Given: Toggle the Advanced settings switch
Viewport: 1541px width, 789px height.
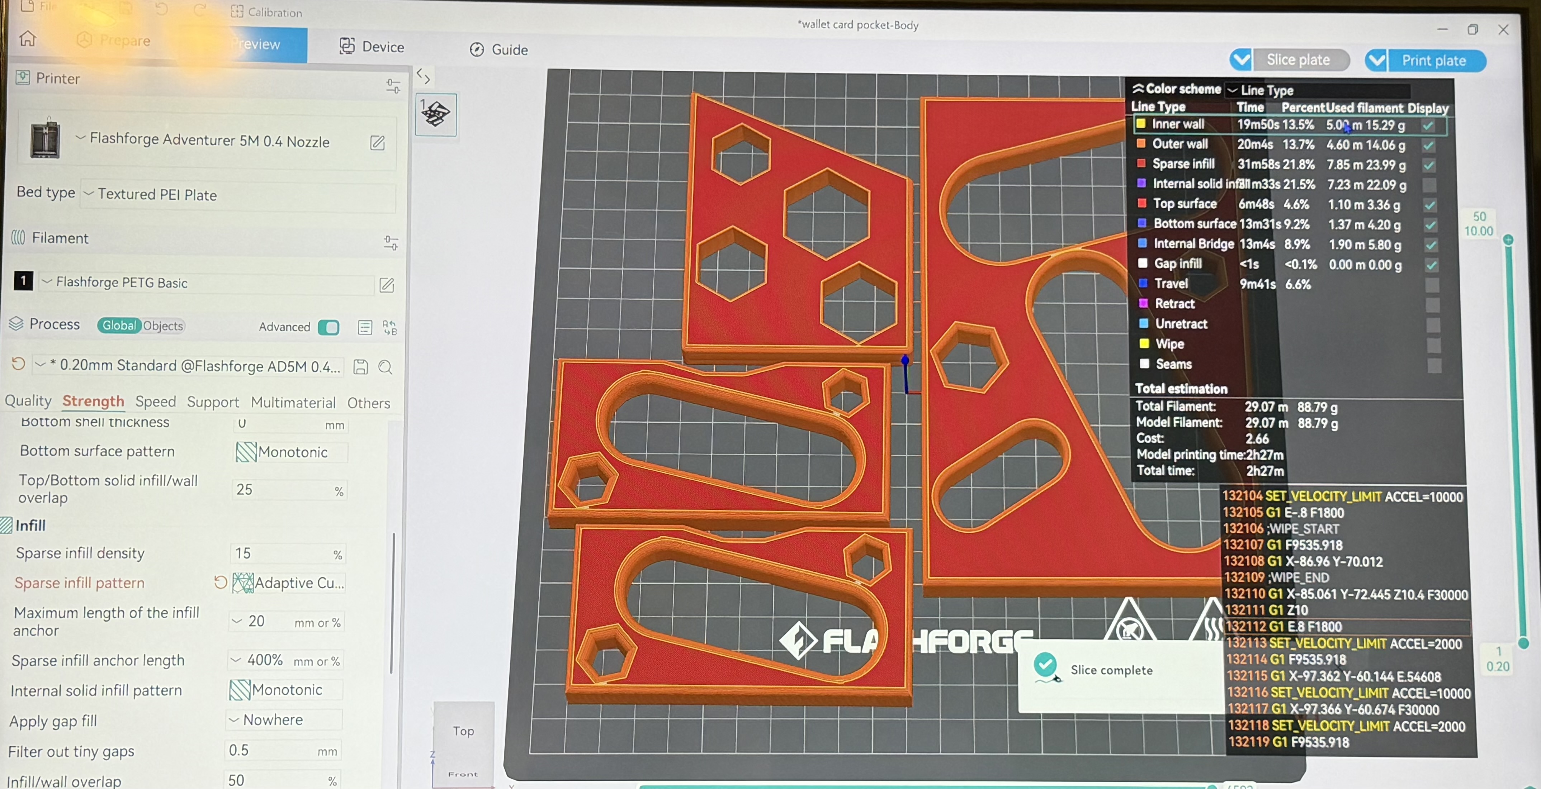Looking at the screenshot, I should coord(328,327).
